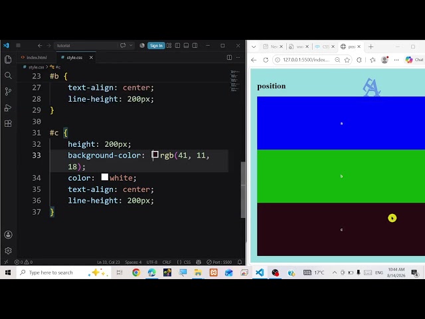
Task: Click the browser address bar 127.0.0.1:5500
Action: [306, 60]
